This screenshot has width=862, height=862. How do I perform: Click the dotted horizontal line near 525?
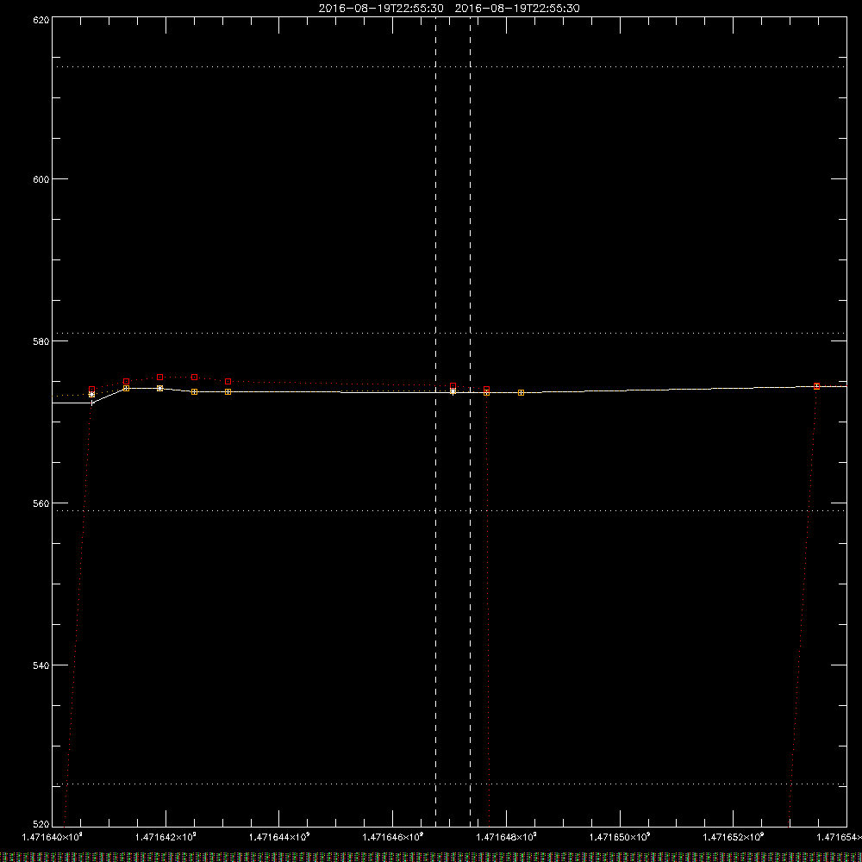click(449, 784)
